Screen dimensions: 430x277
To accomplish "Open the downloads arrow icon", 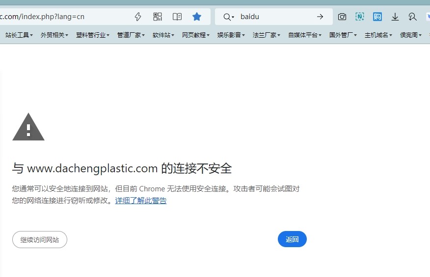I will pos(395,17).
